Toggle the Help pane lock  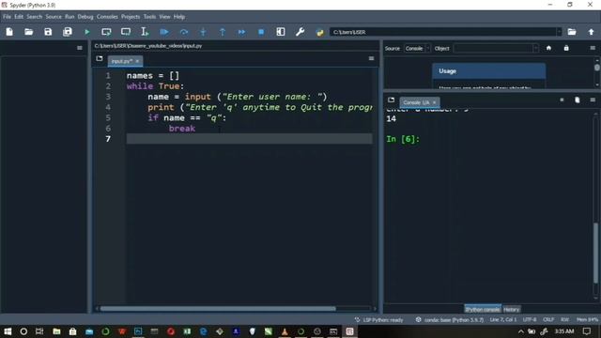coord(566,48)
